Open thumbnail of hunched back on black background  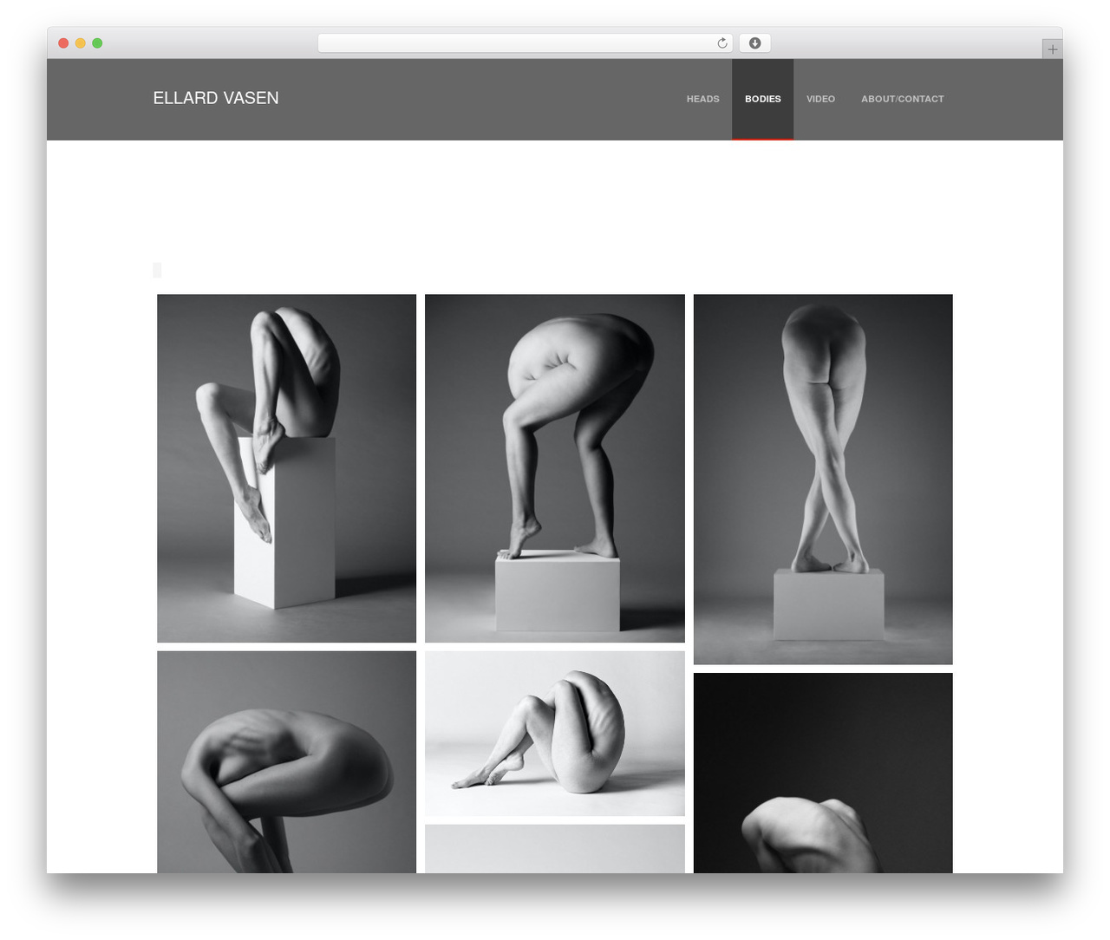(x=823, y=774)
